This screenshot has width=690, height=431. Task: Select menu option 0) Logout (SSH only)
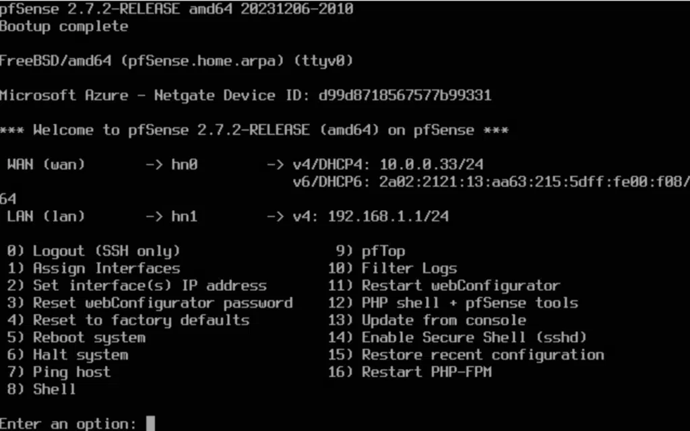[x=94, y=251]
